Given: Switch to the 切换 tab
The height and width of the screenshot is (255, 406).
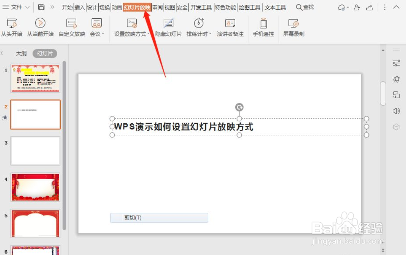Looking at the screenshot, I should pyautogui.click(x=104, y=8).
